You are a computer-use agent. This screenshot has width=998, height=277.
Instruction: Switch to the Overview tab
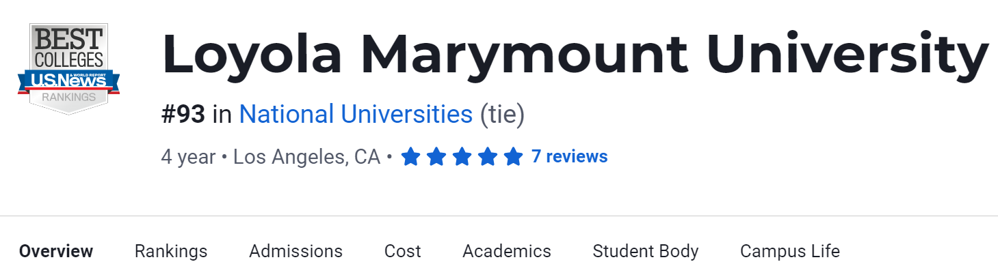coord(56,251)
